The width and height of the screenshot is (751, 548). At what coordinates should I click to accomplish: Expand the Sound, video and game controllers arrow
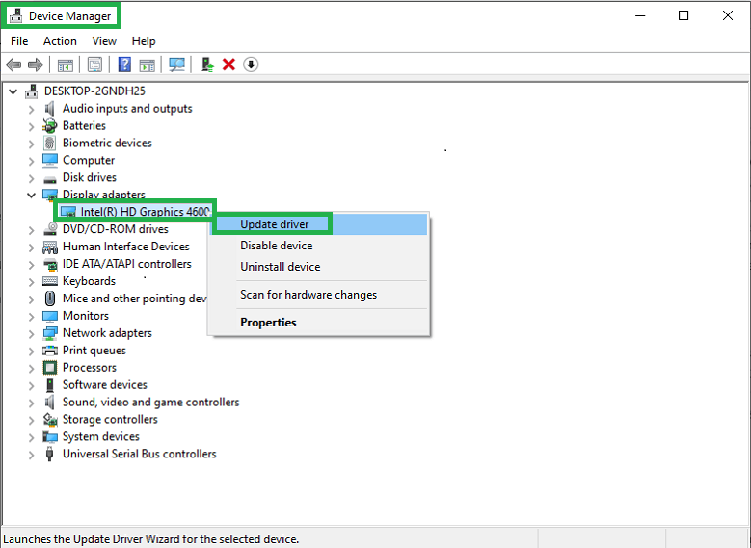coord(31,403)
